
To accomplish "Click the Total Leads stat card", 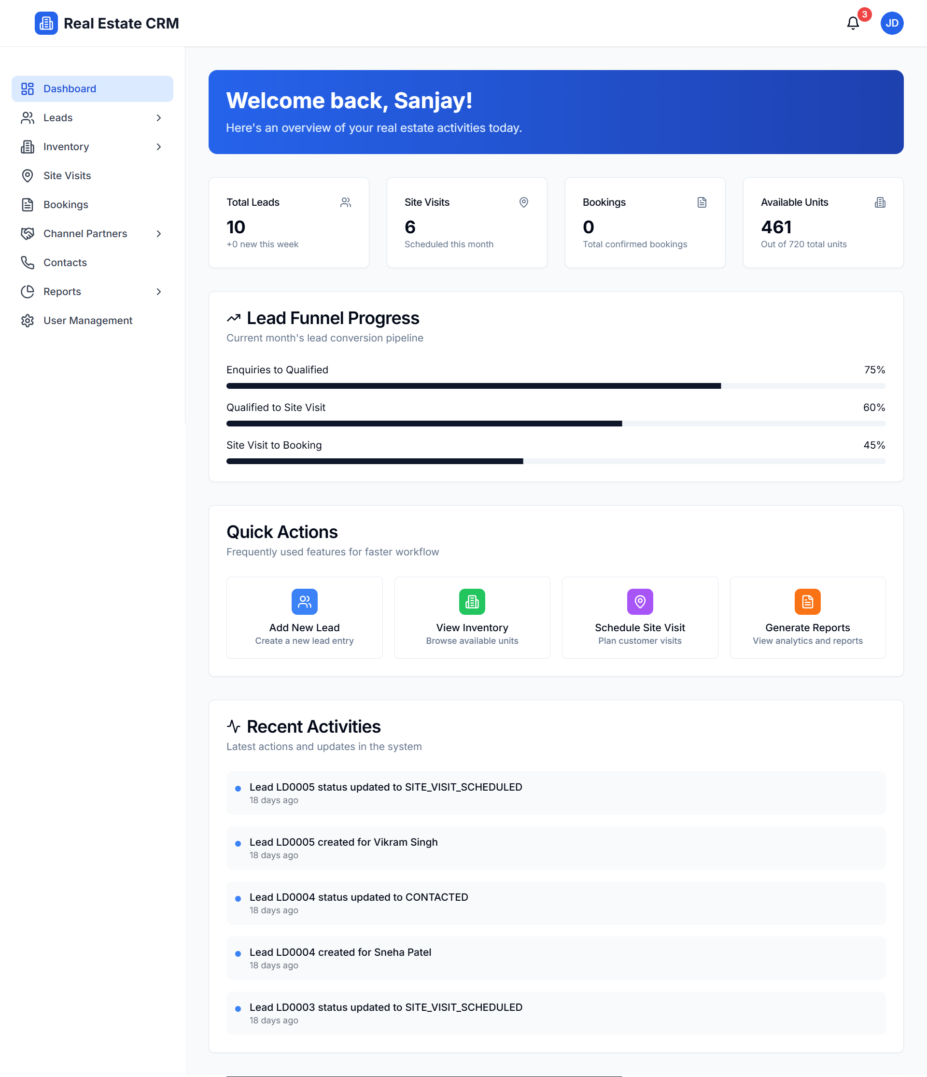I will [x=288, y=223].
